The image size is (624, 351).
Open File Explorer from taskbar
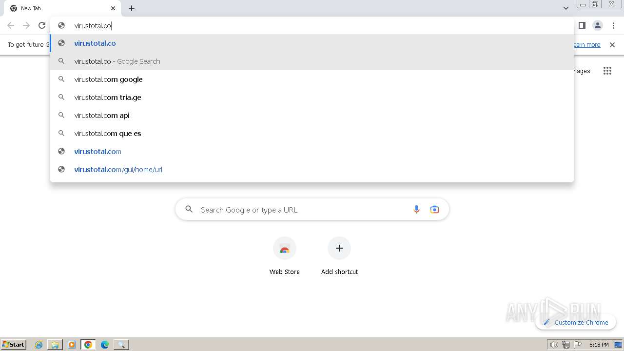pyautogui.click(x=55, y=345)
